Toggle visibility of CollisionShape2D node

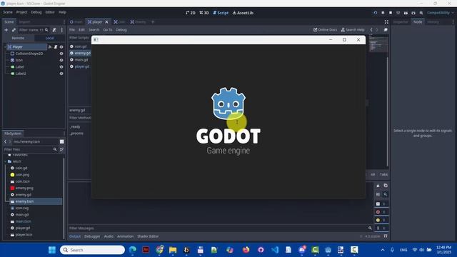[61, 54]
